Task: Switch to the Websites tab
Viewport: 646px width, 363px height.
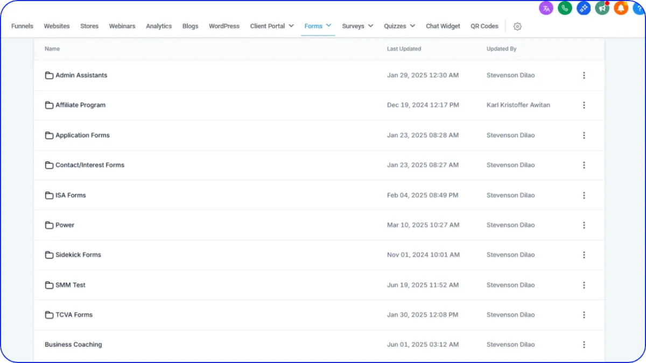Action: (57, 26)
